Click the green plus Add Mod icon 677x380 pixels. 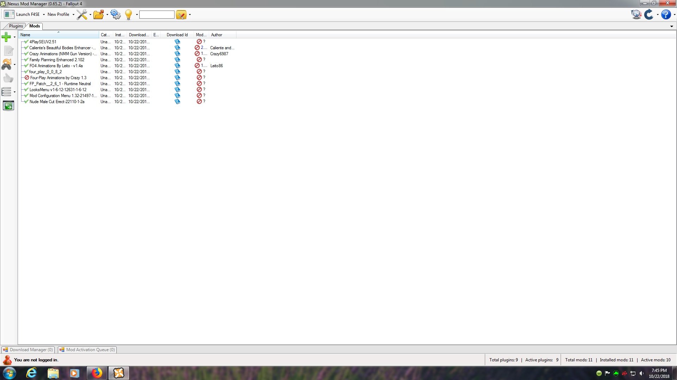[x=6, y=37]
